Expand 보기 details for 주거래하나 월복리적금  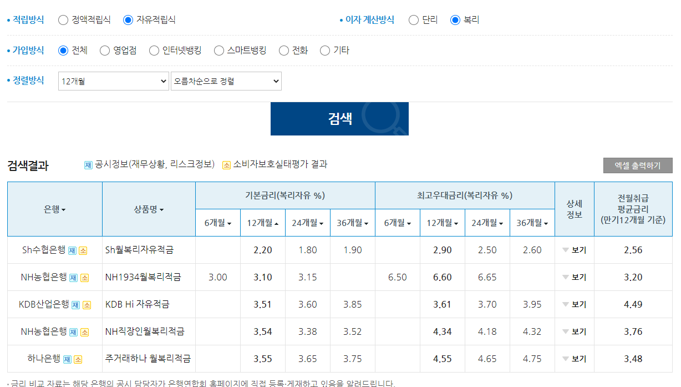point(574,359)
